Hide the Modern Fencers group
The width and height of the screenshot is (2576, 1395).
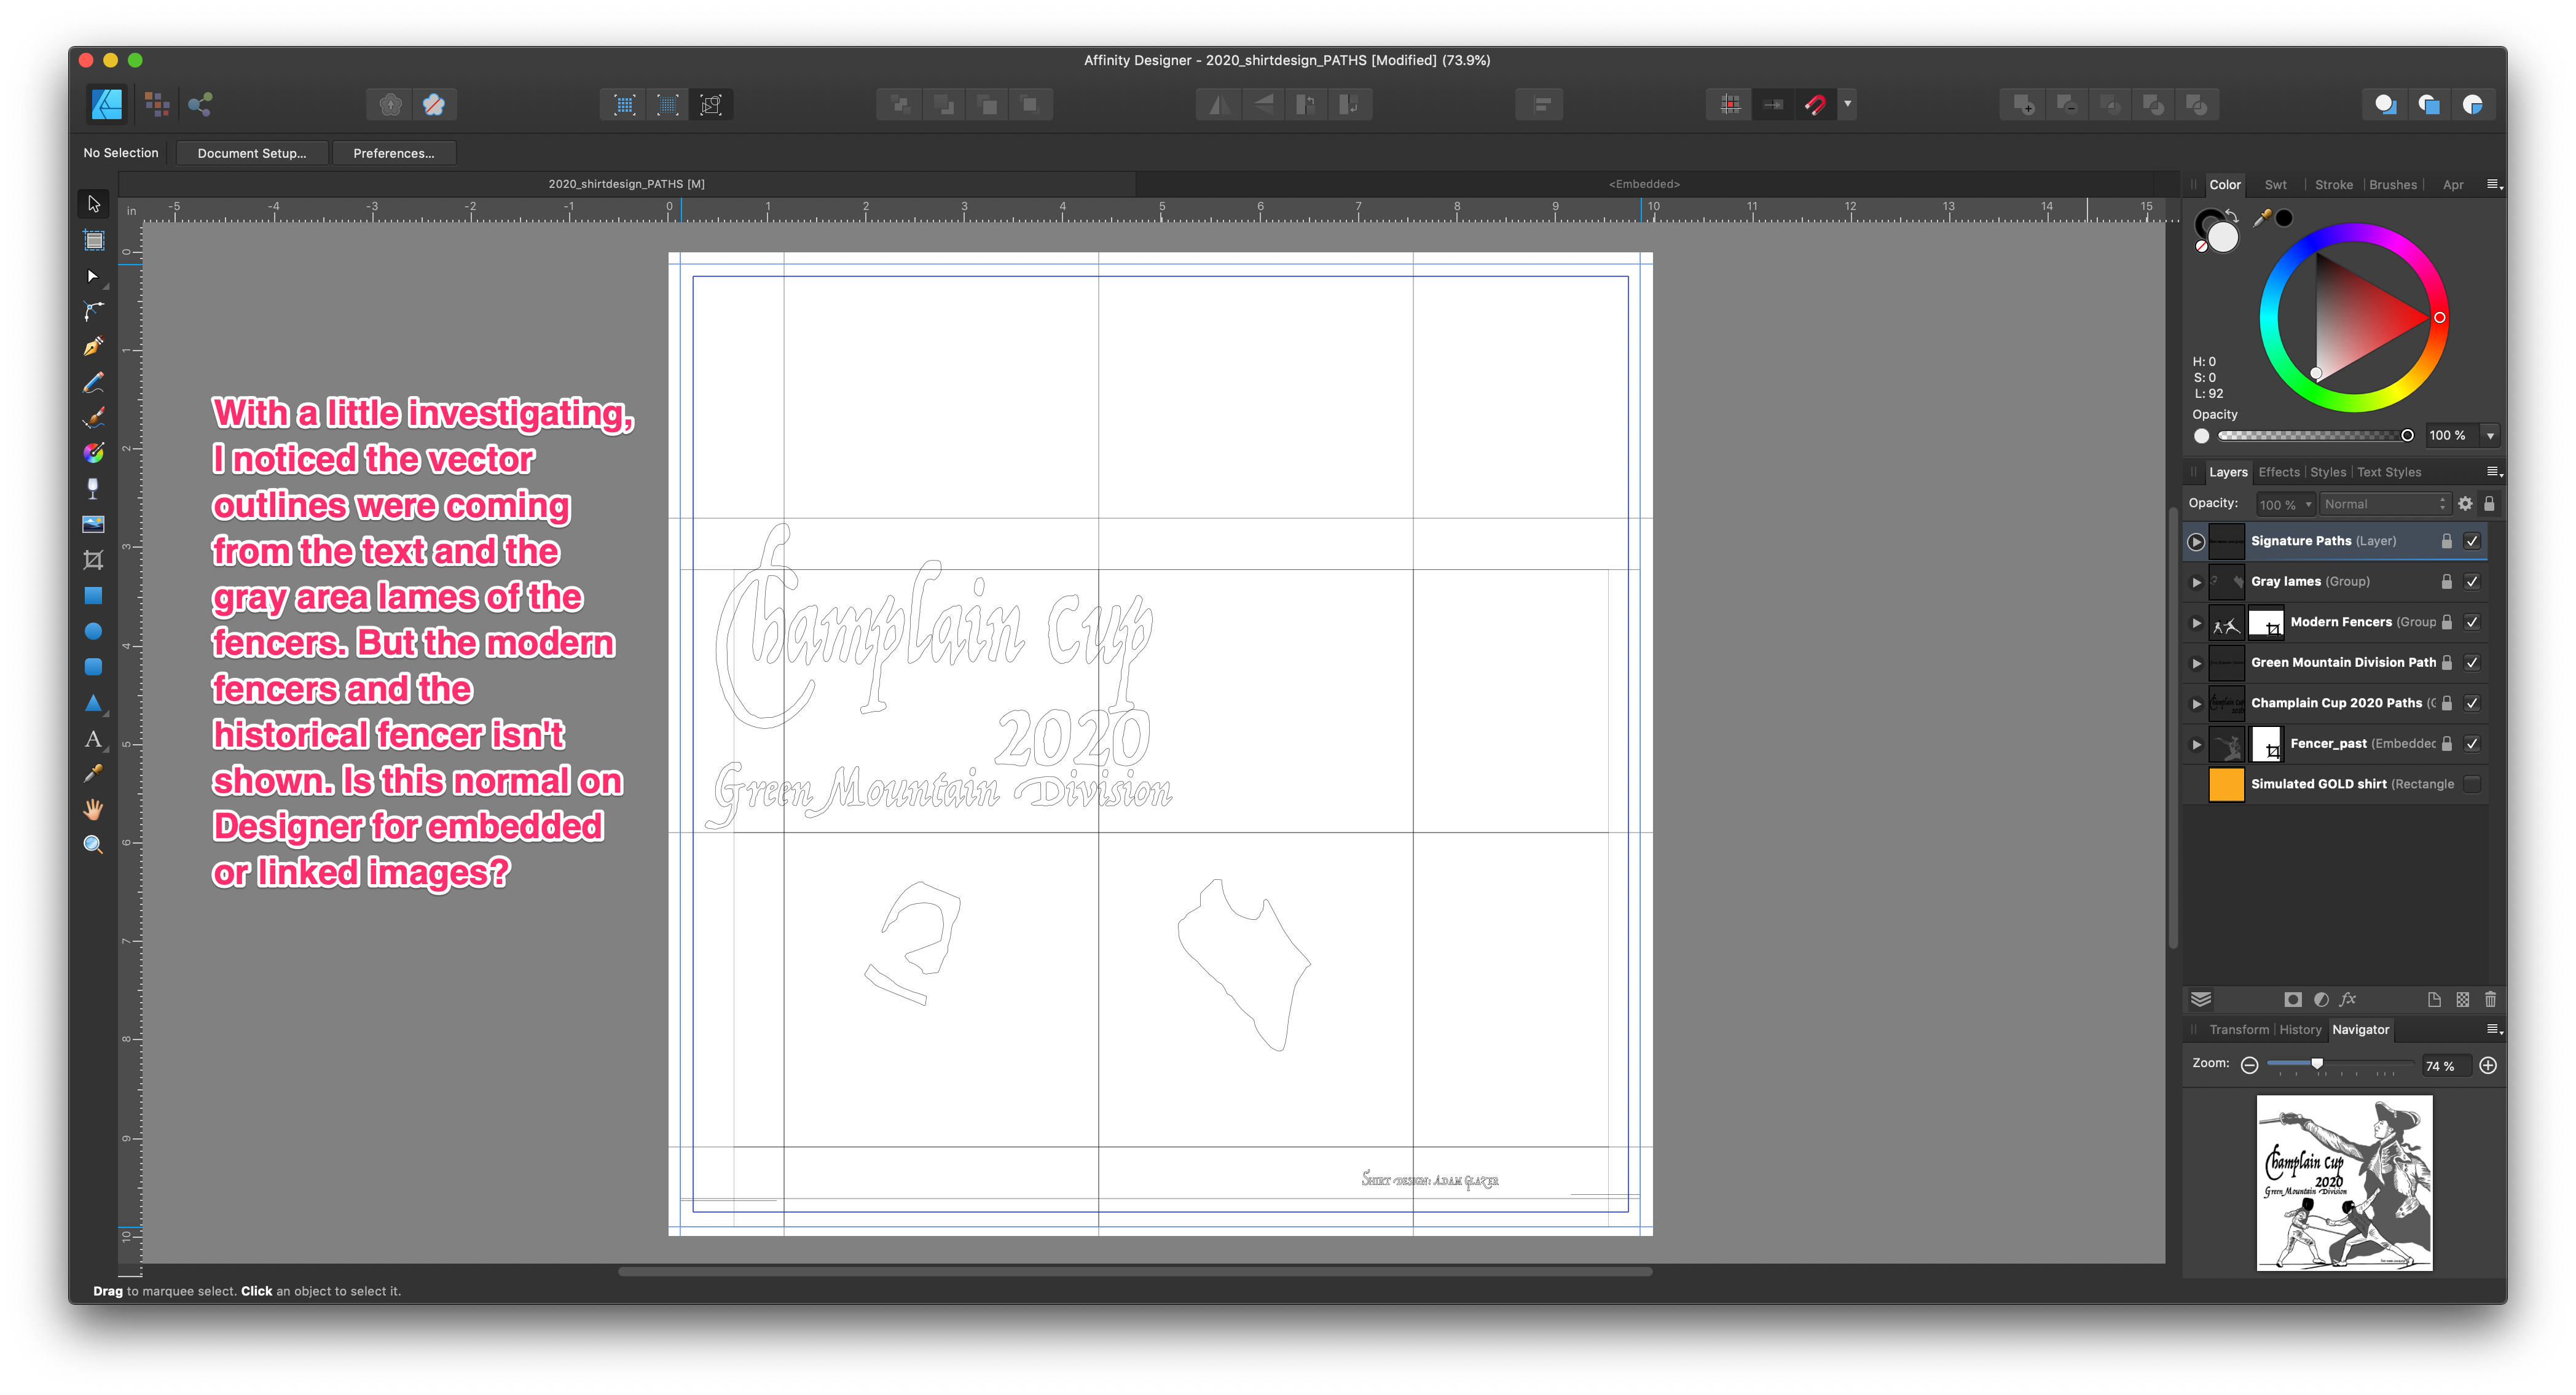point(2472,623)
